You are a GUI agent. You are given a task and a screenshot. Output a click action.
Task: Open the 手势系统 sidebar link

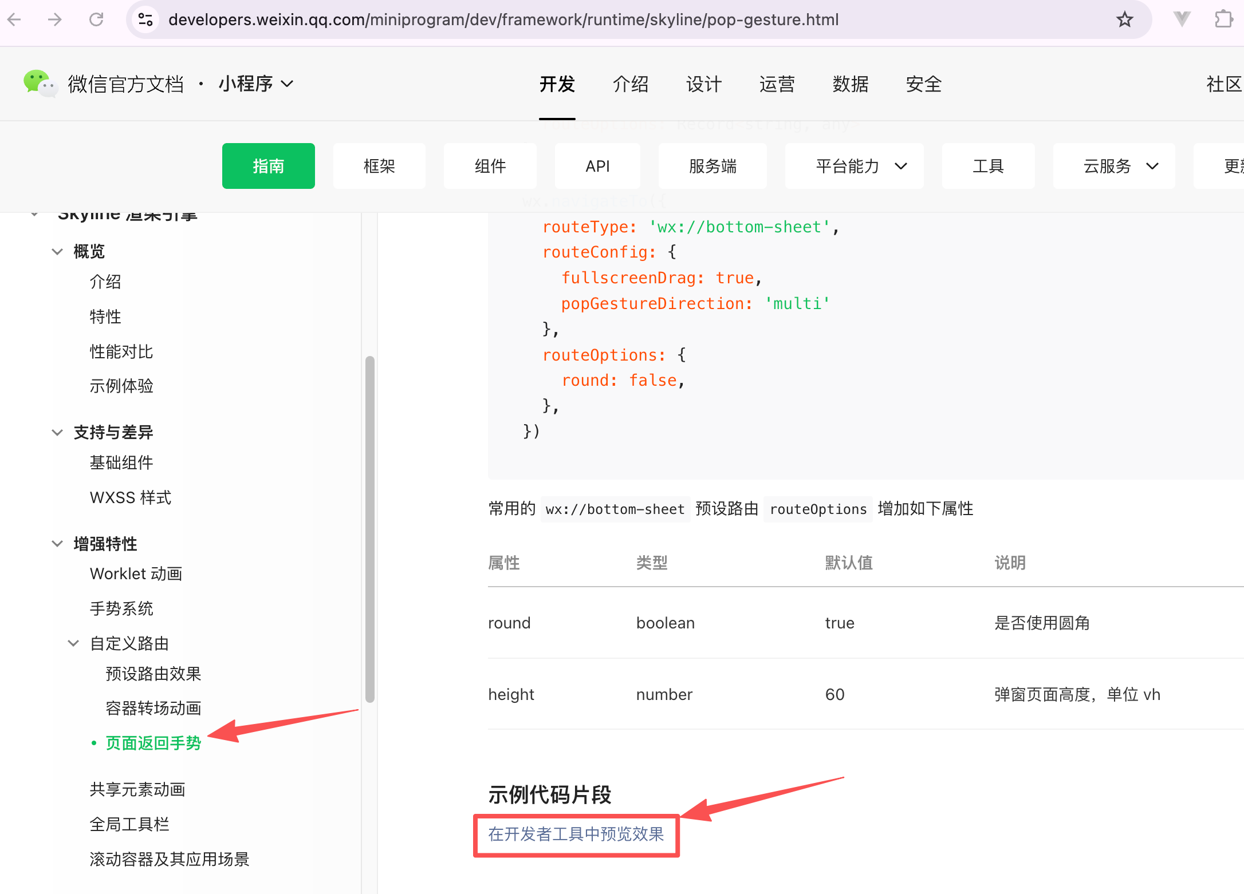(121, 608)
